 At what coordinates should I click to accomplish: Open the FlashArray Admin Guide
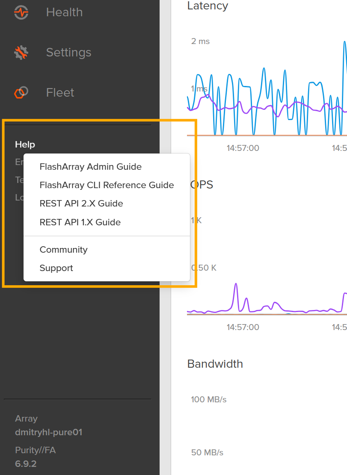click(x=90, y=167)
